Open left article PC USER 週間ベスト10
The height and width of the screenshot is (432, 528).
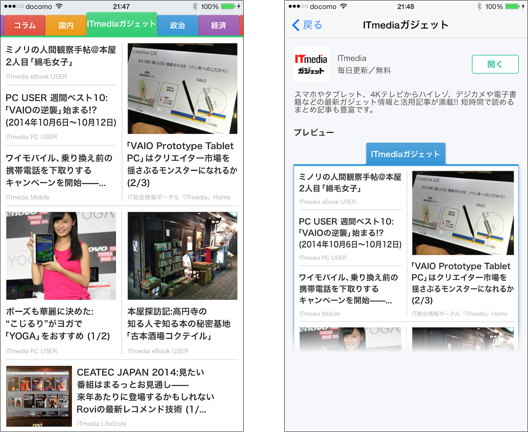coord(61,110)
